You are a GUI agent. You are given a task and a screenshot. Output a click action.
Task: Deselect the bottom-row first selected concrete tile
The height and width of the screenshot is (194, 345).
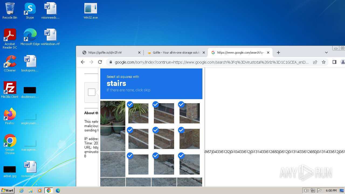(x=138, y=164)
